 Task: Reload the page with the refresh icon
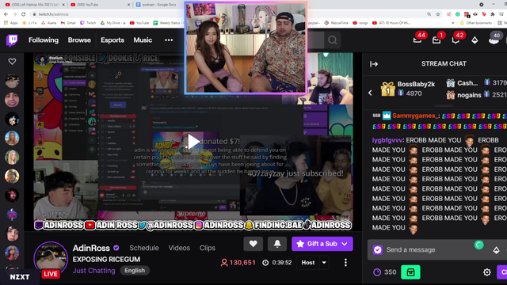click(23, 14)
